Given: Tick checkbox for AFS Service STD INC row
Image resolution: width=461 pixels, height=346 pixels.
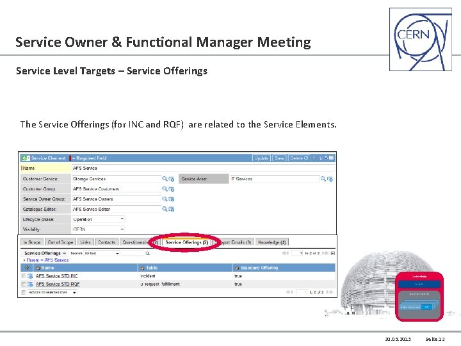Looking at the screenshot, I should point(24,276).
